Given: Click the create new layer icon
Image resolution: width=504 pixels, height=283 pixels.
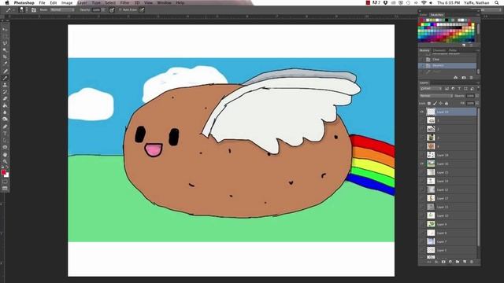Looking at the screenshot, I should pos(465,262).
